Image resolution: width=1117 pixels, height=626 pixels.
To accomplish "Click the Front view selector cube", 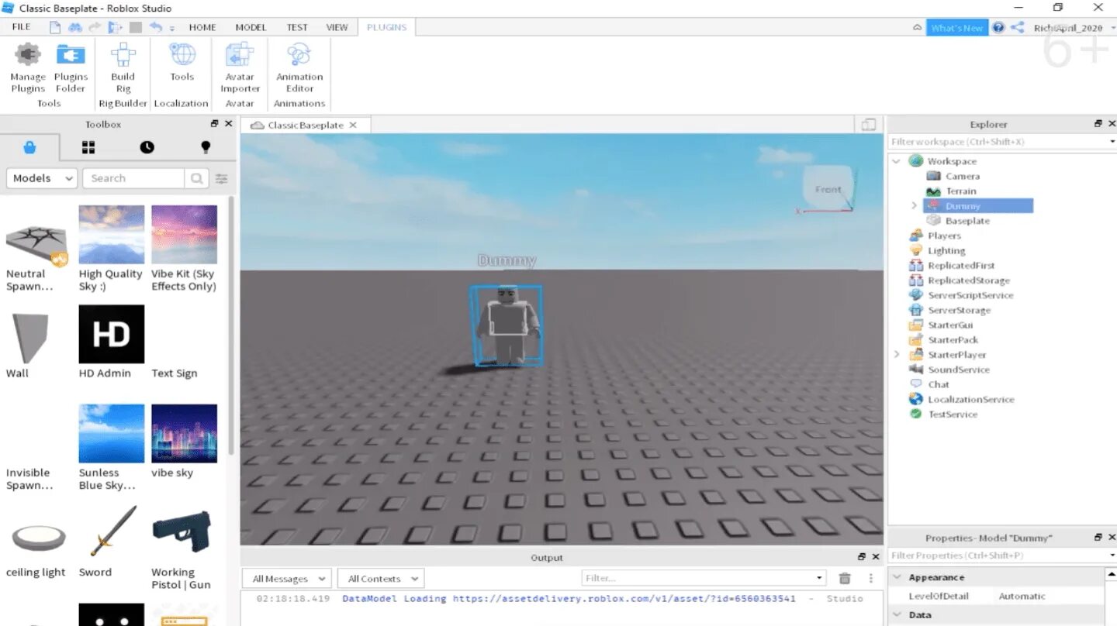I will (x=828, y=188).
